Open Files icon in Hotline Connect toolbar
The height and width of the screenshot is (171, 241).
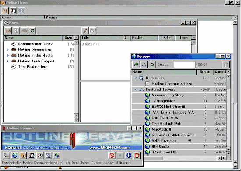click(48, 156)
